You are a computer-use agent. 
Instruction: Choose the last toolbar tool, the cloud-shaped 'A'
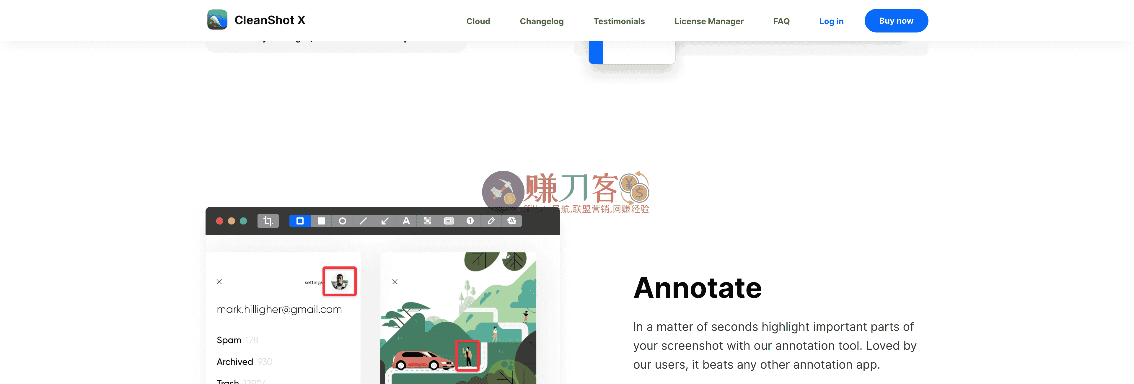click(512, 221)
